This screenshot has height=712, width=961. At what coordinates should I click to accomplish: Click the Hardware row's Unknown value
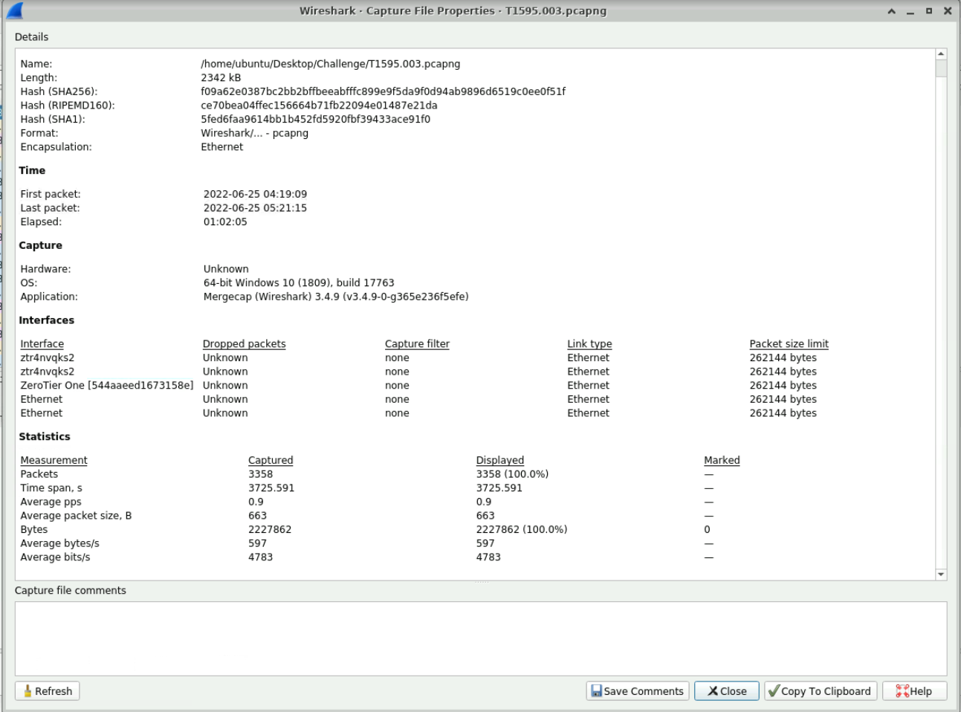pos(226,269)
